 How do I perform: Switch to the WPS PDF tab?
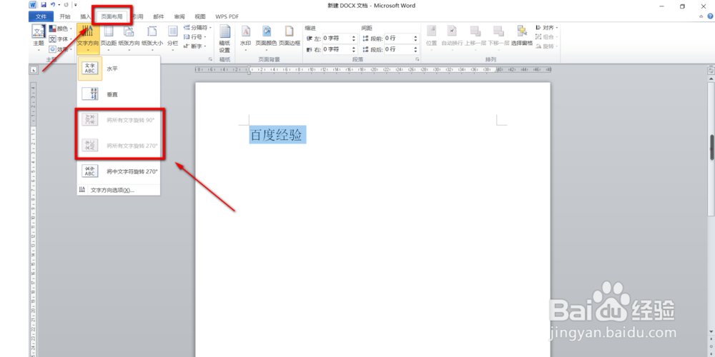pos(227,16)
